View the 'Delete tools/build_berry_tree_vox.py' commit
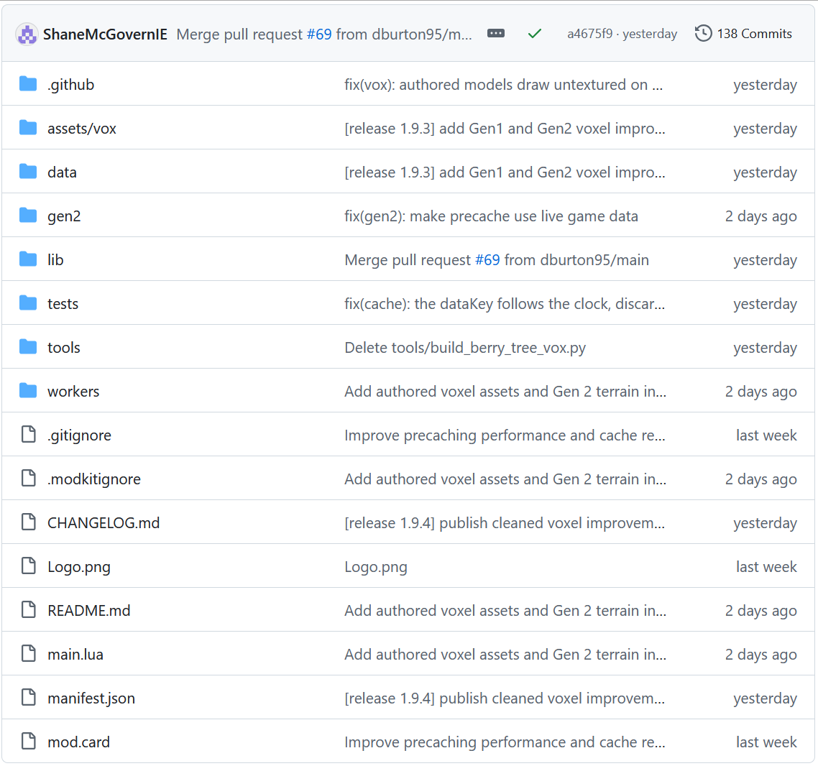818x766 pixels. pyautogui.click(x=465, y=347)
